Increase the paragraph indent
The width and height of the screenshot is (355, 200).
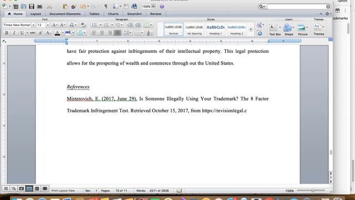tap(138, 25)
